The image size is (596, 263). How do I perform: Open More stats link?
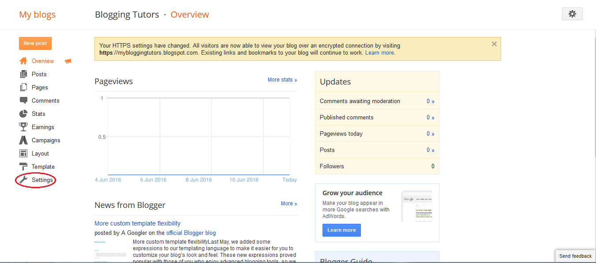(x=282, y=80)
